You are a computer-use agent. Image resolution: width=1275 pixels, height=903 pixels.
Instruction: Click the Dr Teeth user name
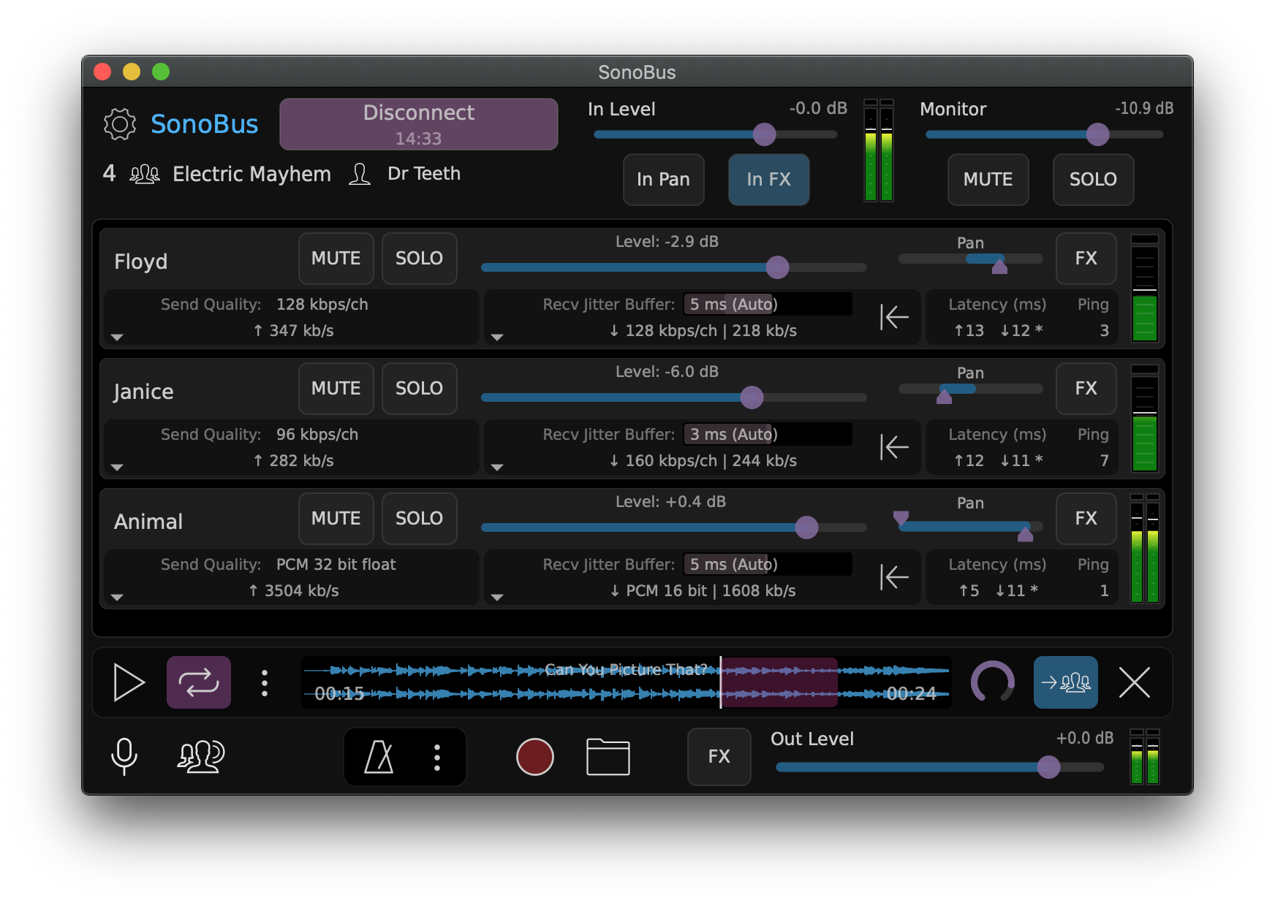(x=424, y=174)
